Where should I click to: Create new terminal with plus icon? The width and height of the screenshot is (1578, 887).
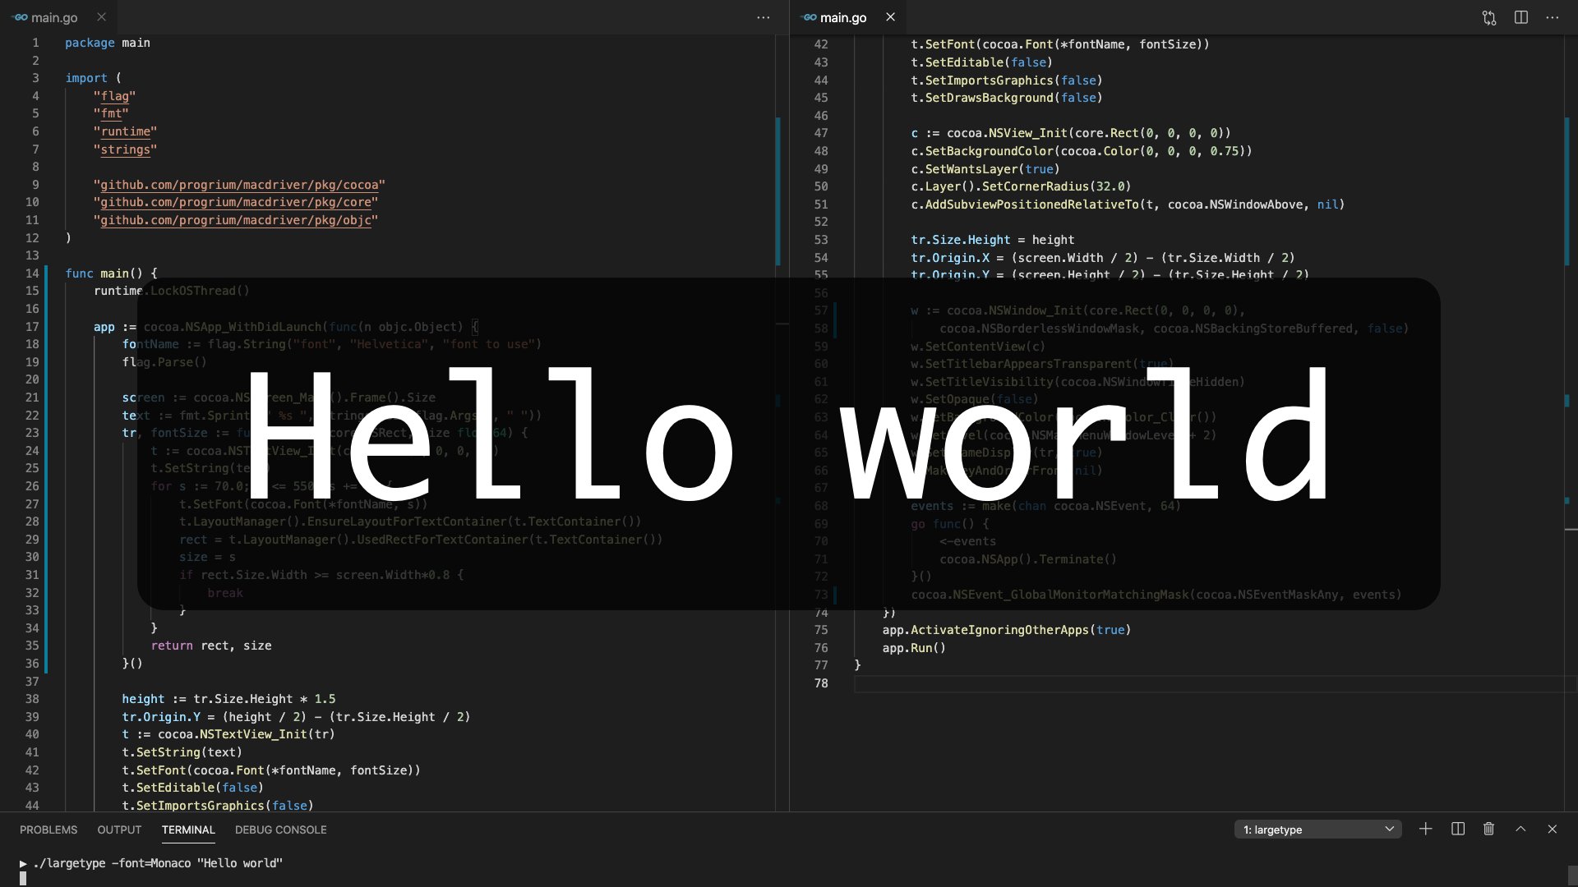[1426, 830]
